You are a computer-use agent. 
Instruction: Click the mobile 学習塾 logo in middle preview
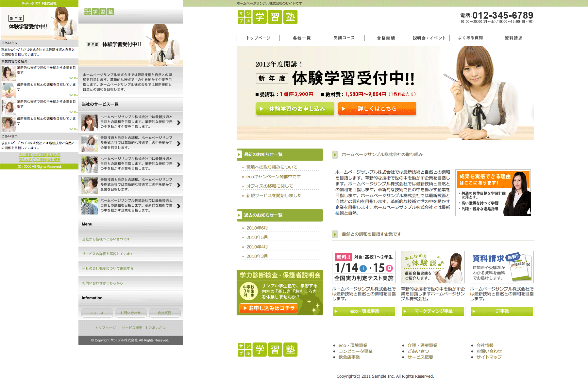pos(99,12)
